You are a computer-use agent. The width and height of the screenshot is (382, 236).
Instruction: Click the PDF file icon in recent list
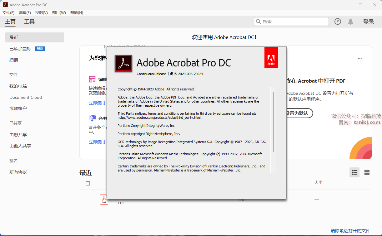click(x=104, y=200)
